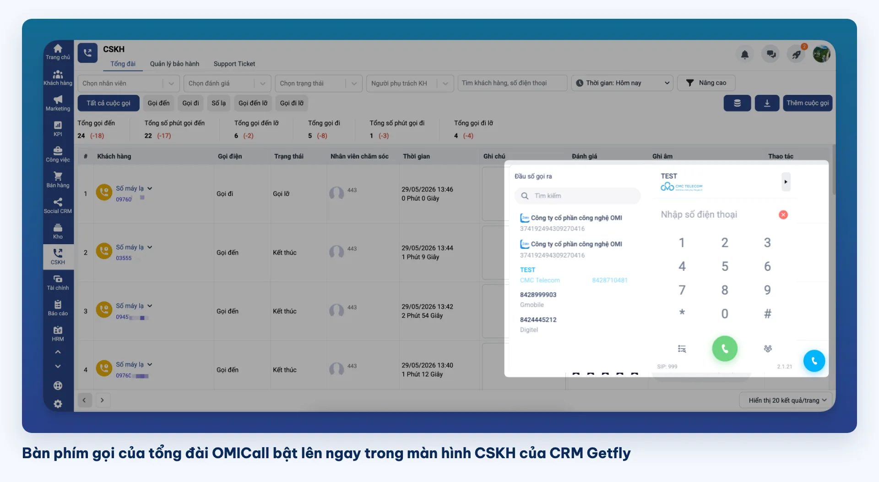Open the chat messages icon
The height and width of the screenshot is (482, 879).
tap(771, 55)
